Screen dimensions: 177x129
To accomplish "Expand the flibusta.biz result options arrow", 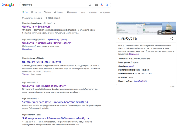I will point(38,98).
